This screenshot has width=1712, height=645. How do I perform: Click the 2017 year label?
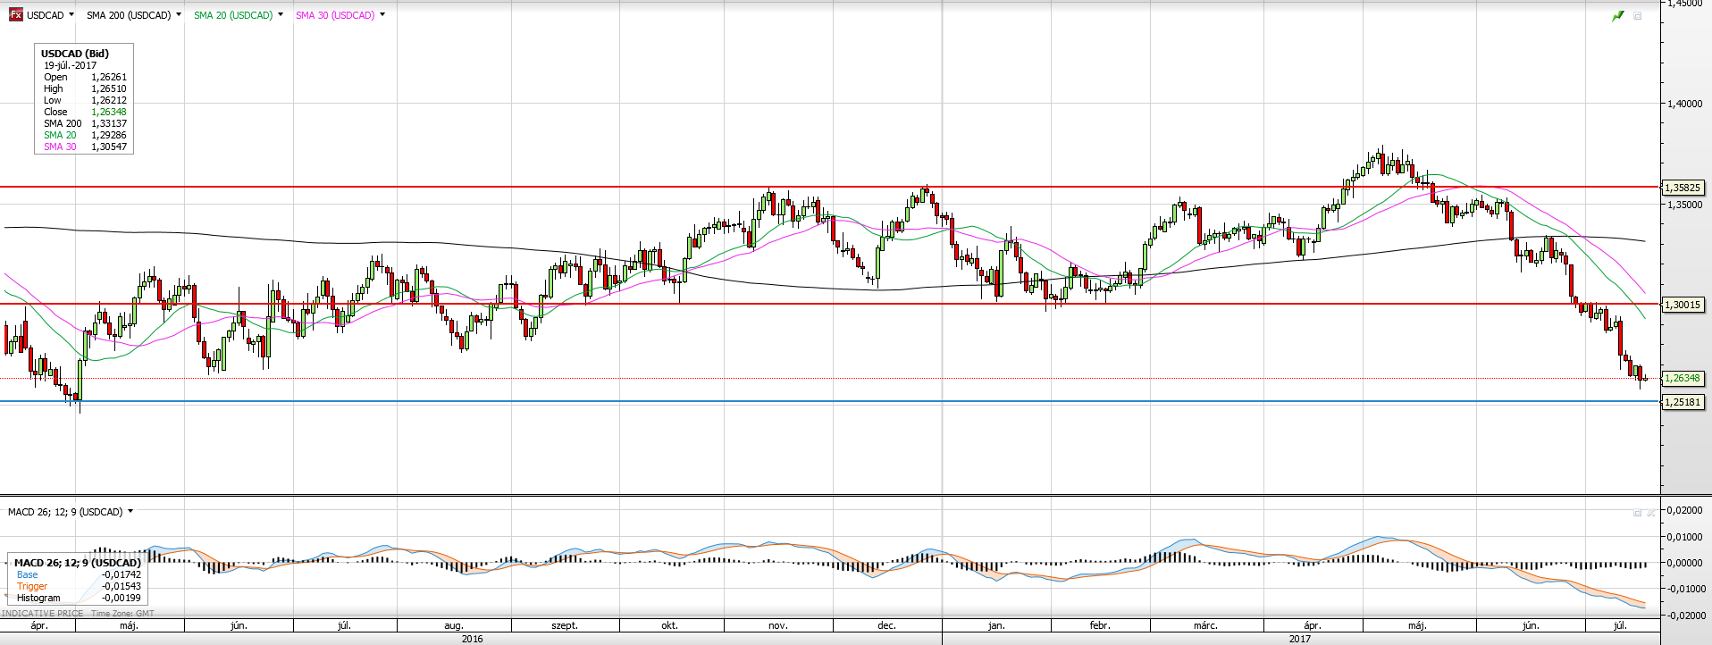click(1299, 639)
